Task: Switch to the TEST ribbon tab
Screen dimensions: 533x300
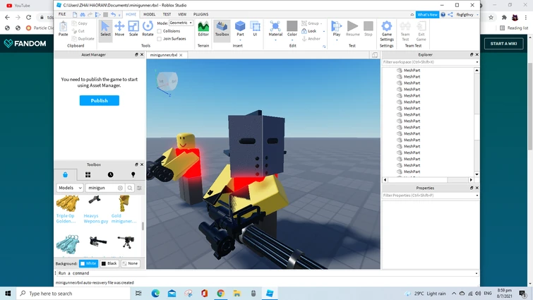Action: click(x=167, y=14)
